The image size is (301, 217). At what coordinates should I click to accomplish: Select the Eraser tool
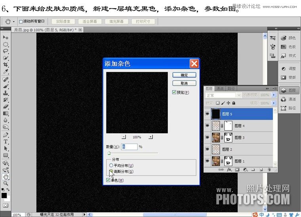click(6, 107)
